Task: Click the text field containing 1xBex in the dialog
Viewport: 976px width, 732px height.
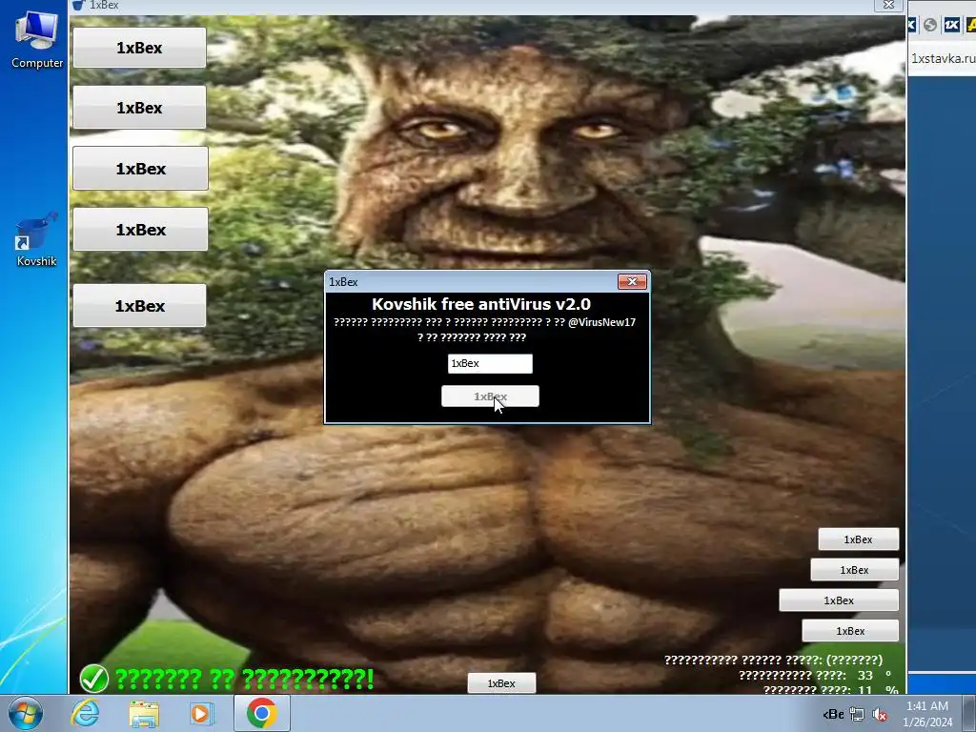Action: (x=490, y=363)
